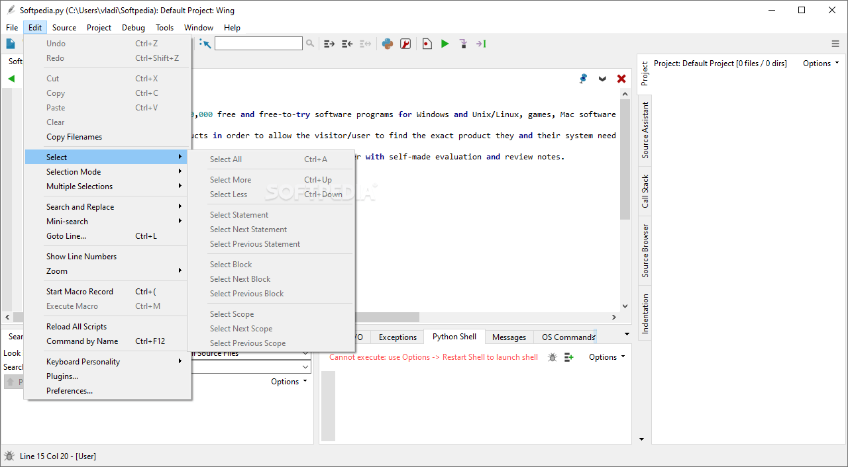848x467 pixels.
Task: Open the Tools menu
Action: 164,28
